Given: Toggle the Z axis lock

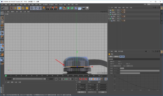Looking at the screenshot, I should [x=39, y=8].
